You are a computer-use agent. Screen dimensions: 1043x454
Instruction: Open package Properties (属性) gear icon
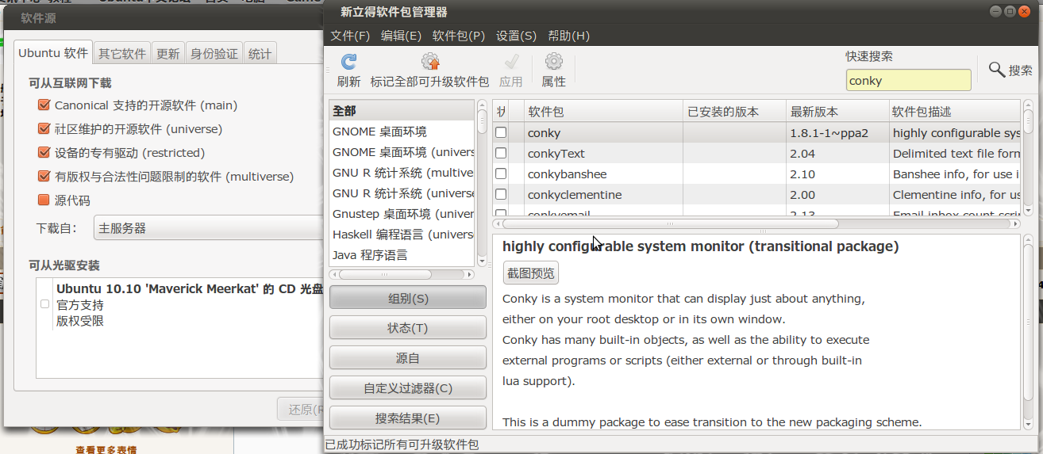[554, 62]
